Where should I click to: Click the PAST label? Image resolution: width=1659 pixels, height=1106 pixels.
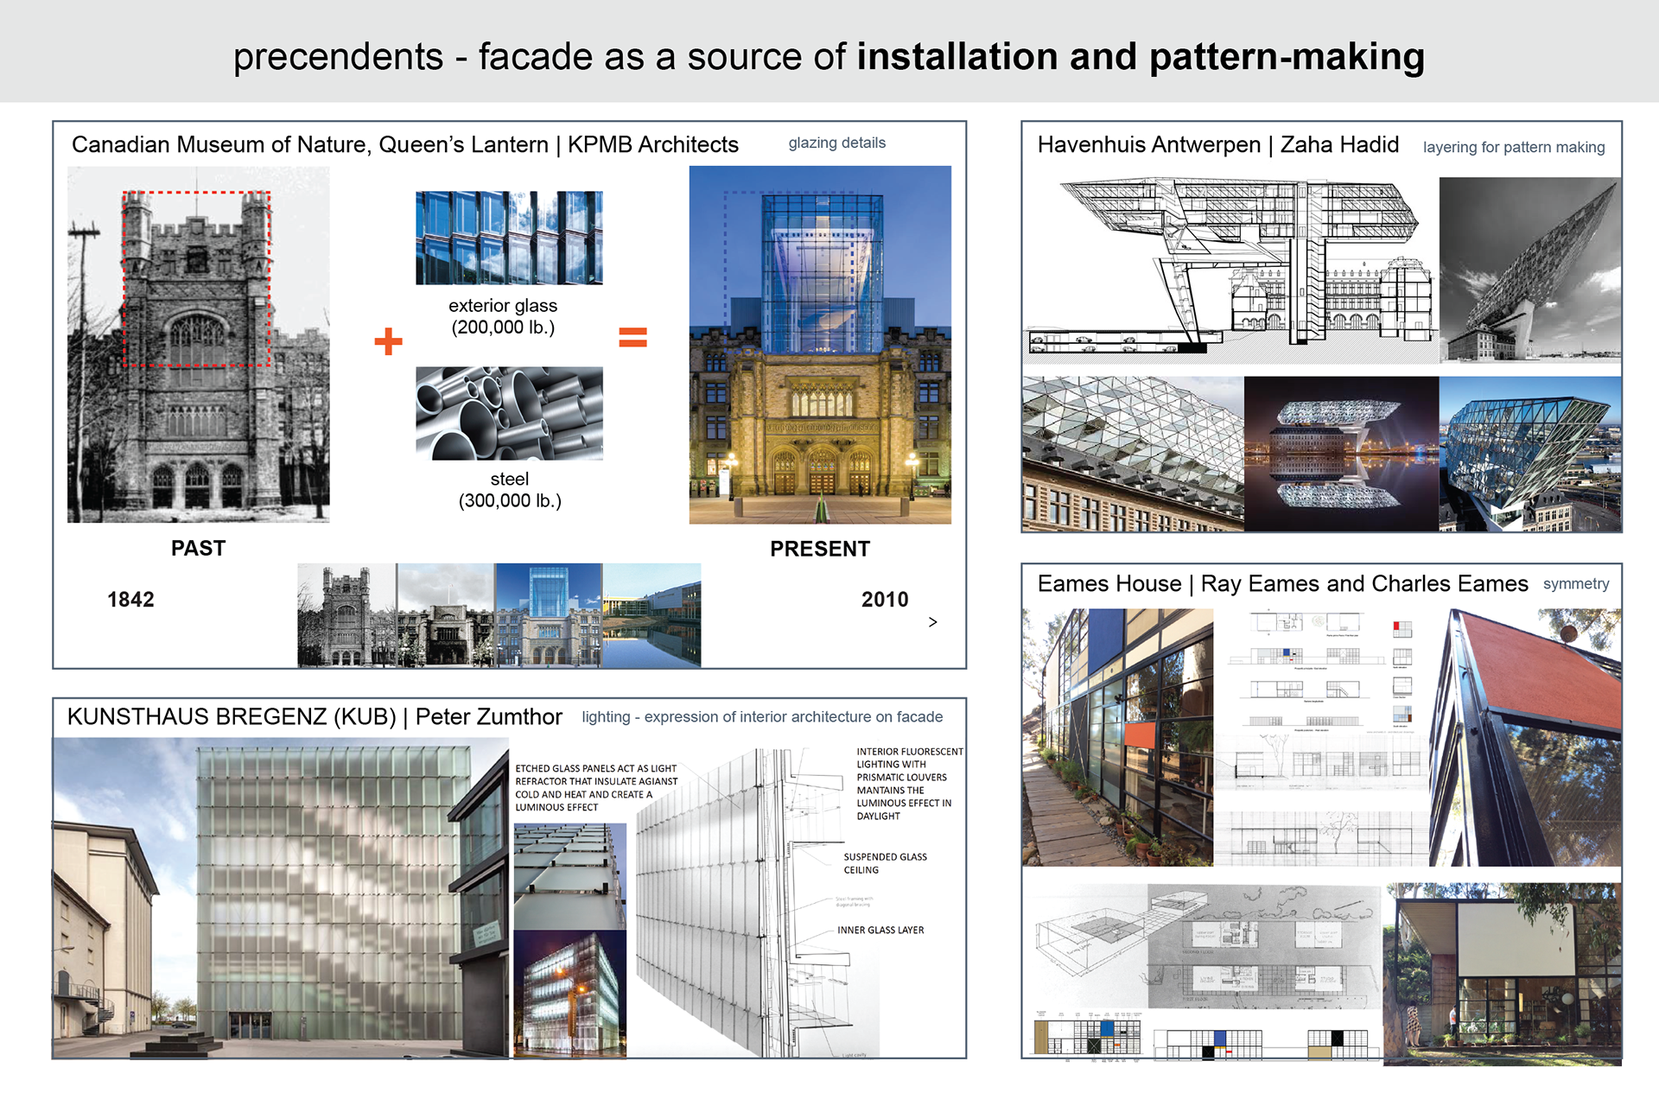pyautogui.click(x=199, y=549)
